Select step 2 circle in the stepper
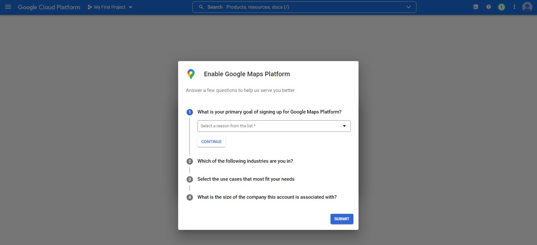537x245 pixels. [x=190, y=161]
